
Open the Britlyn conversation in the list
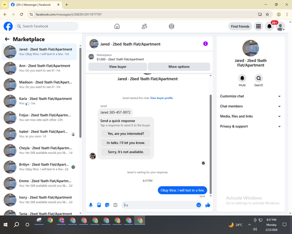click(39, 167)
